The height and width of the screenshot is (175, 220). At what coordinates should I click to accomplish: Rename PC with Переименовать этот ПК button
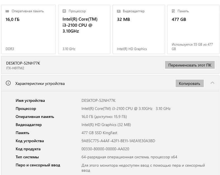[x=190, y=65]
